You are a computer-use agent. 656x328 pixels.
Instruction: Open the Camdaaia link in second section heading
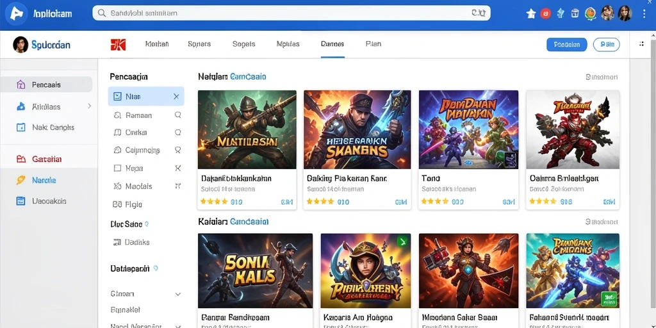pos(249,221)
